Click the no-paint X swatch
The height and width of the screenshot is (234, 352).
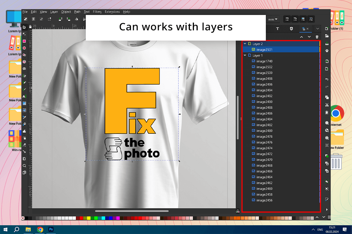click(23, 218)
